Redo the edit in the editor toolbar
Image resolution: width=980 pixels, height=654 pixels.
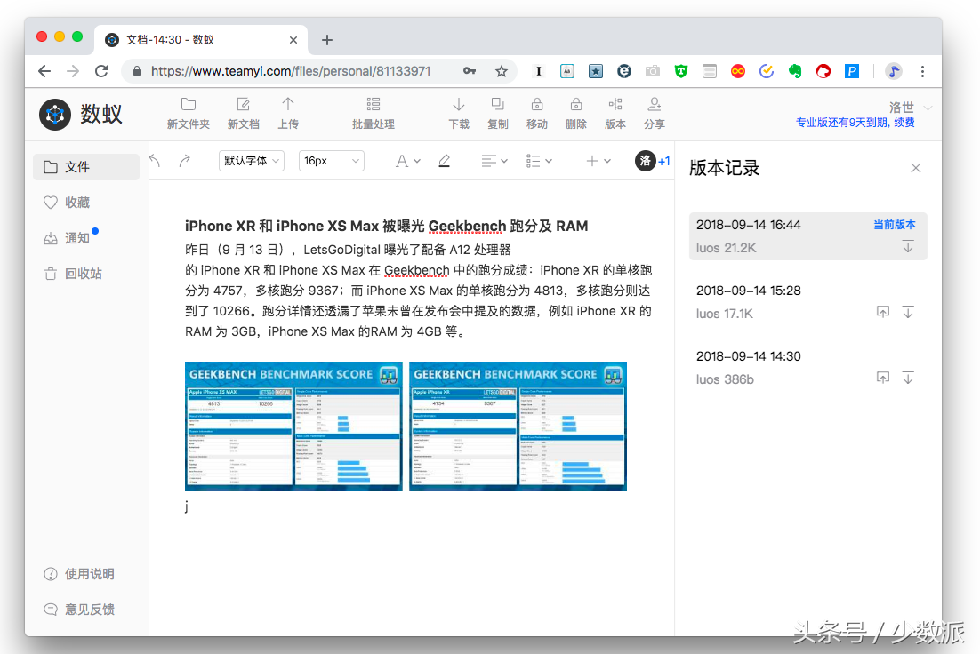184,161
